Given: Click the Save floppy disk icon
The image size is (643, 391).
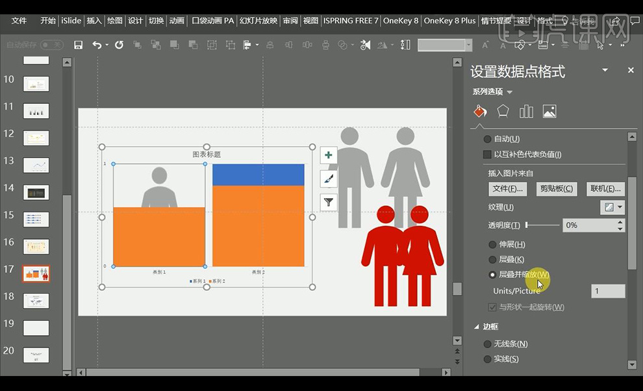Looking at the screenshot, I should click(x=79, y=45).
